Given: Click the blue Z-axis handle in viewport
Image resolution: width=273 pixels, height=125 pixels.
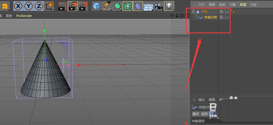Looking at the screenshot, I should point(47,60).
